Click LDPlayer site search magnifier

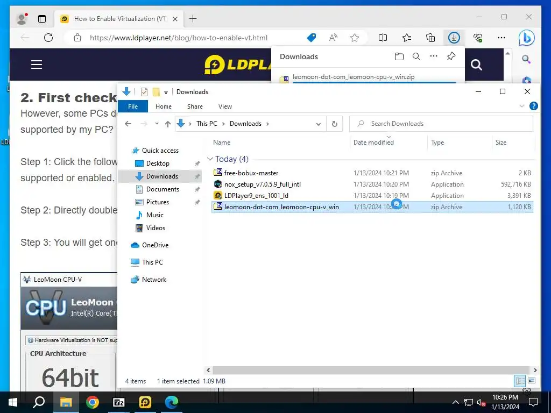tap(476, 65)
